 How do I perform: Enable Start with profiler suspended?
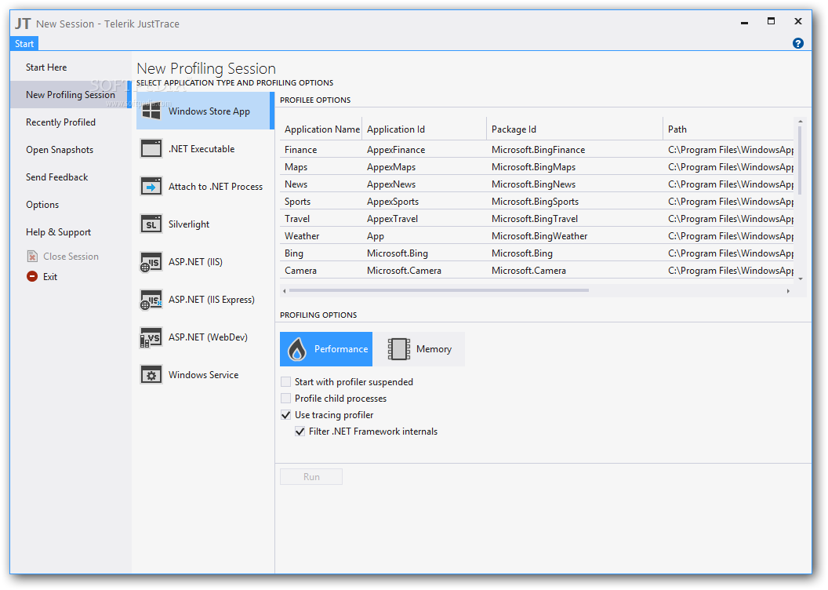[285, 382]
